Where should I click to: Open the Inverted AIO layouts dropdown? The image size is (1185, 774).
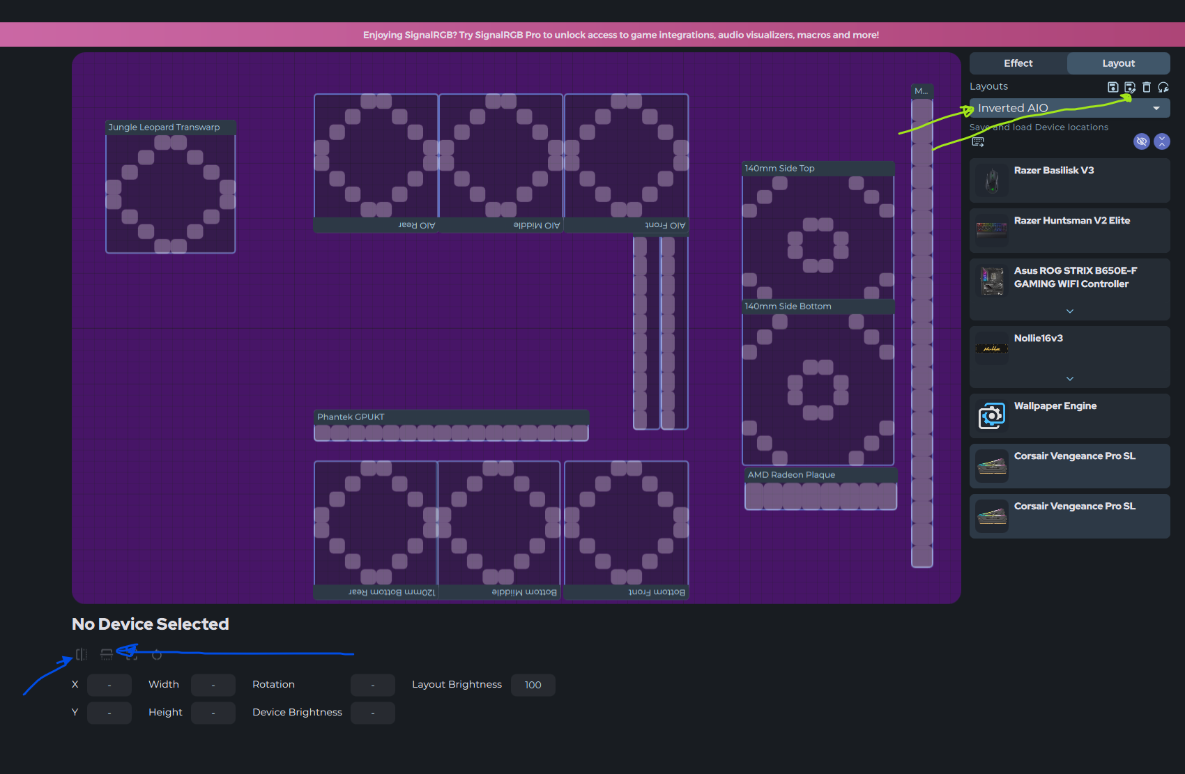tap(1070, 108)
